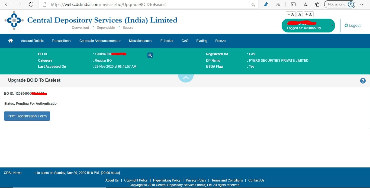Expand Corporate Announcements dropdown menu

point(100,41)
